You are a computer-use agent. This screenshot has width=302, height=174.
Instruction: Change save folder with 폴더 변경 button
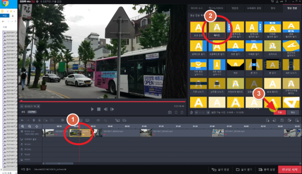tap(220, 170)
